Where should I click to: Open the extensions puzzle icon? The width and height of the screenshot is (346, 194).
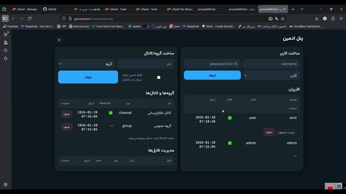(x=333, y=19)
